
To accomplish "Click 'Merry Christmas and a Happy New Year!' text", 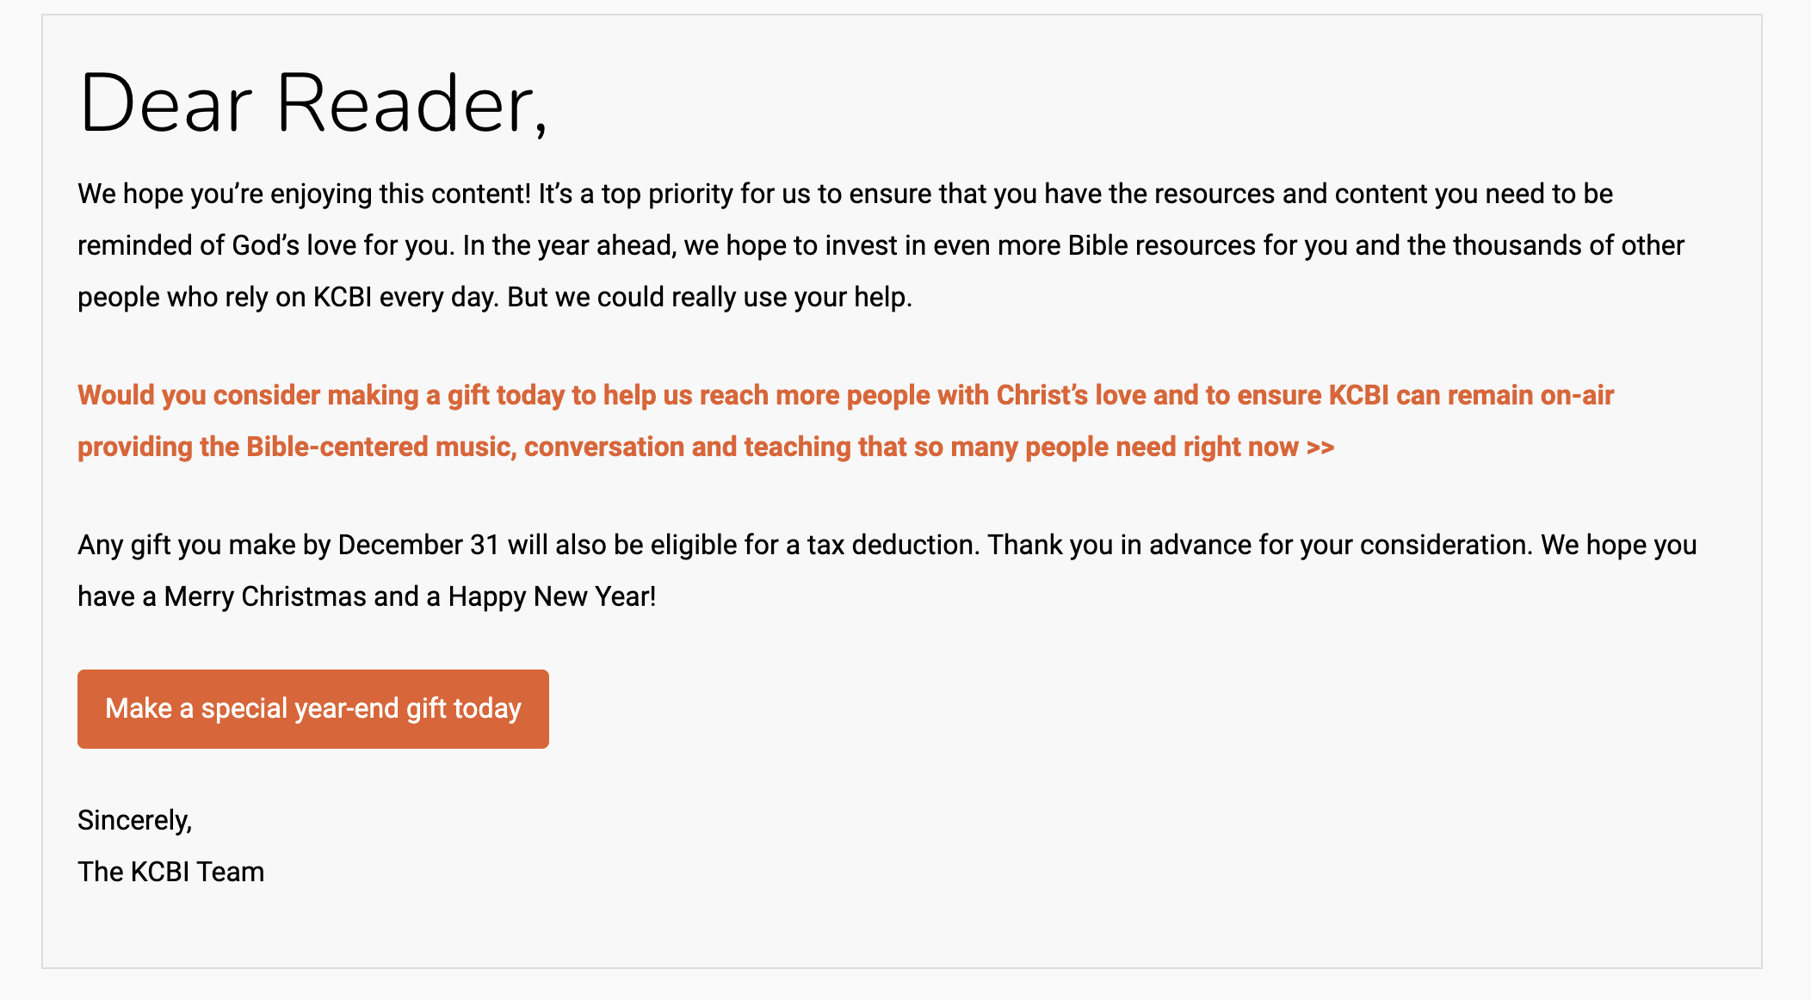I will (410, 597).
